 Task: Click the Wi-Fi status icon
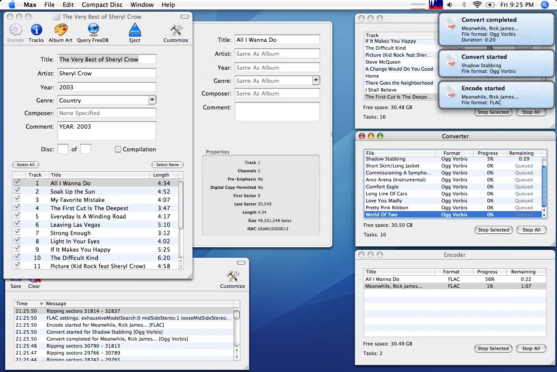pos(477,5)
